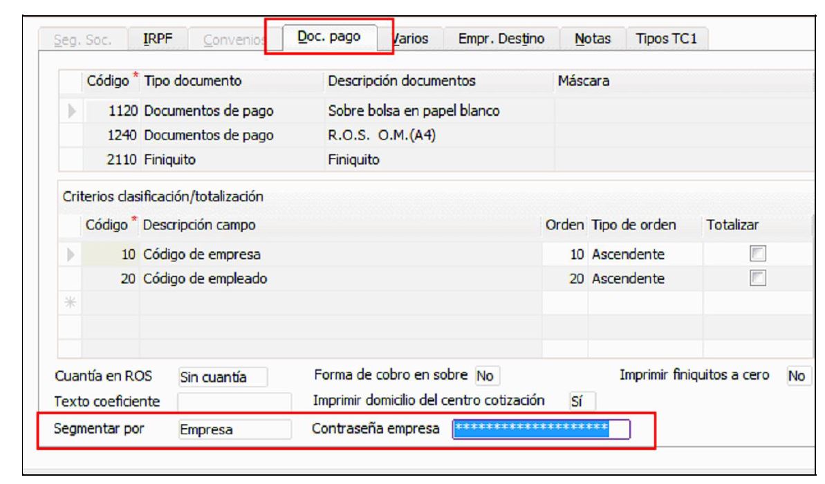
Task: Switch to the Empr. Destino tab
Action: tap(501, 39)
